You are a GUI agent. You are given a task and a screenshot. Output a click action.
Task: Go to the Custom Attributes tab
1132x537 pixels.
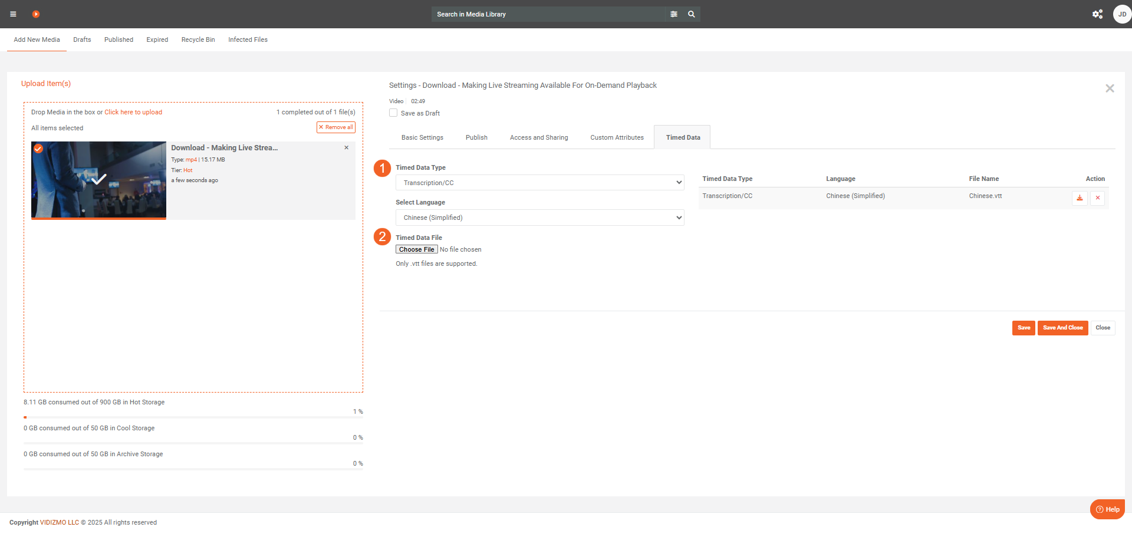617,137
